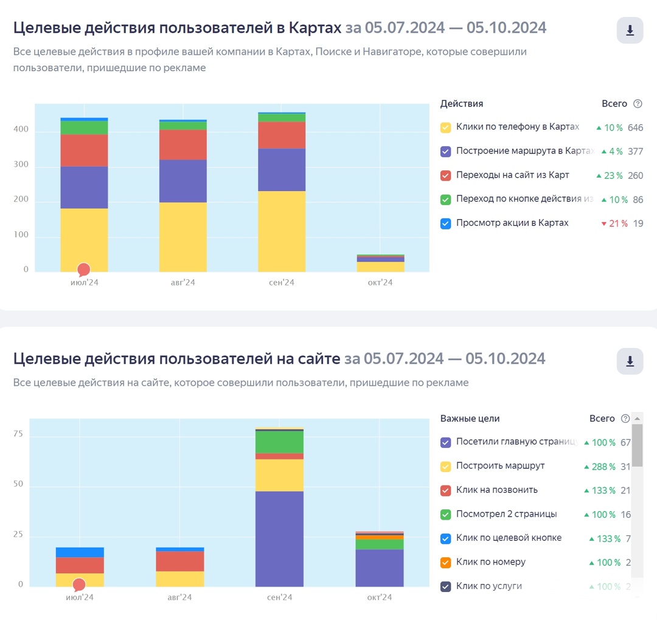Hide 'Просмотр акции в Картах' series
Image resolution: width=657 pixels, height=620 pixels.
coord(445,223)
